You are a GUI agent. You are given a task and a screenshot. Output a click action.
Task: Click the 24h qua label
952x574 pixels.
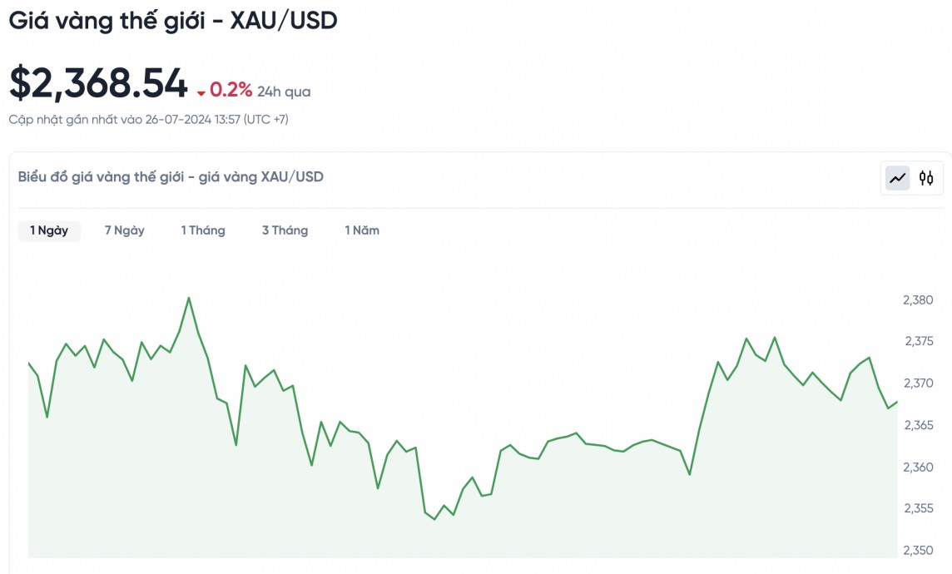pyautogui.click(x=284, y=92)
